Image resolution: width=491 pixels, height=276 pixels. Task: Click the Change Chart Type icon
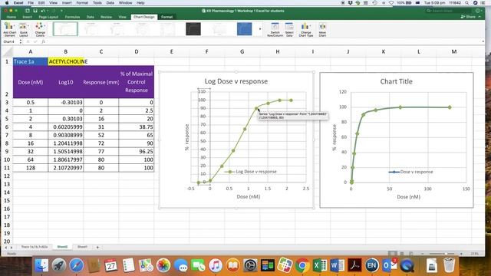305,29
